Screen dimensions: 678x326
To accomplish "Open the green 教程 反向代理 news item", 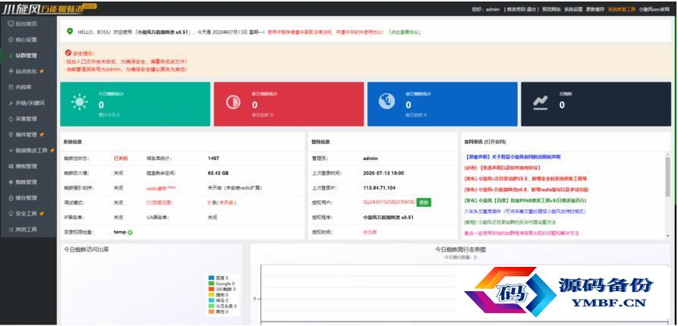I will 510,222.
